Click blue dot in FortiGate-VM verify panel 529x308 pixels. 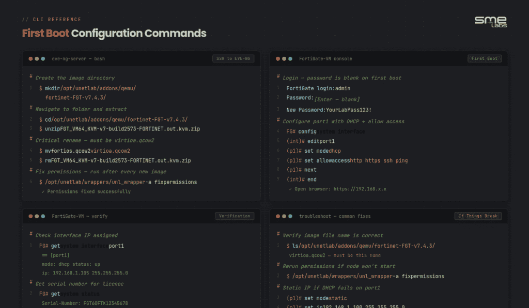(x=43, y=216)
